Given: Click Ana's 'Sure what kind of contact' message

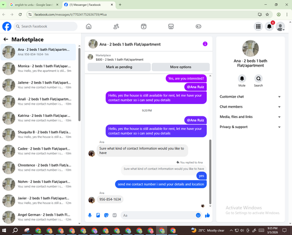Looking at the screenshot, I should [x=142, y=151].
